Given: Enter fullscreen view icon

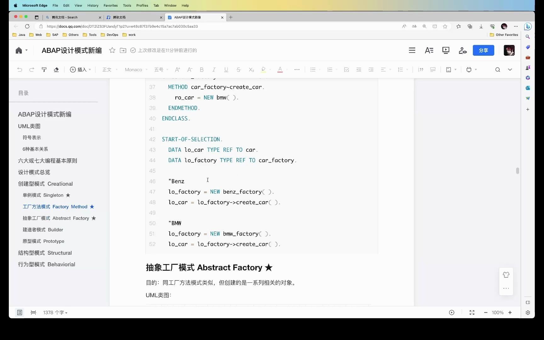Looking at the screenshot, I should 472,313.
